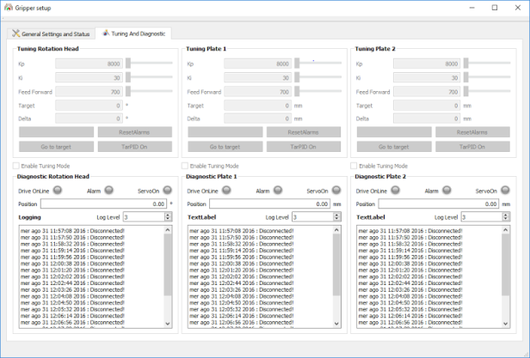The width and height of the screenshot is (530, 358).
Task: Click the ServoOn indicator for Rotation Head
Action: point(166,191)
